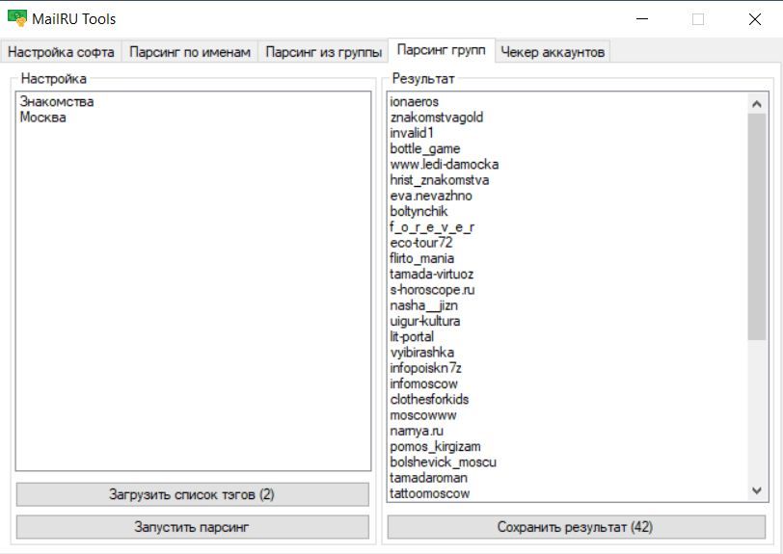The height and width of the screenshot is (554, 783).
Task: Open the Настройка софта tab
Action: click(62, 52)
